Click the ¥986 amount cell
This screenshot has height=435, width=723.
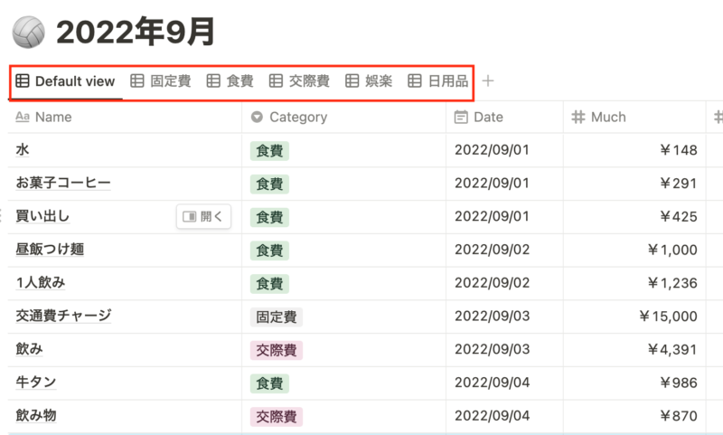tap(634, 383)
